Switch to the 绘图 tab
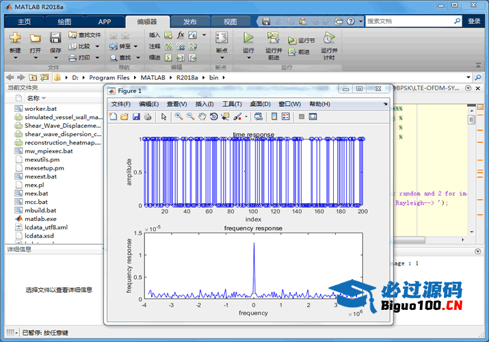The height and width of the screenshot is (342, 489). [x=64, y=22]
